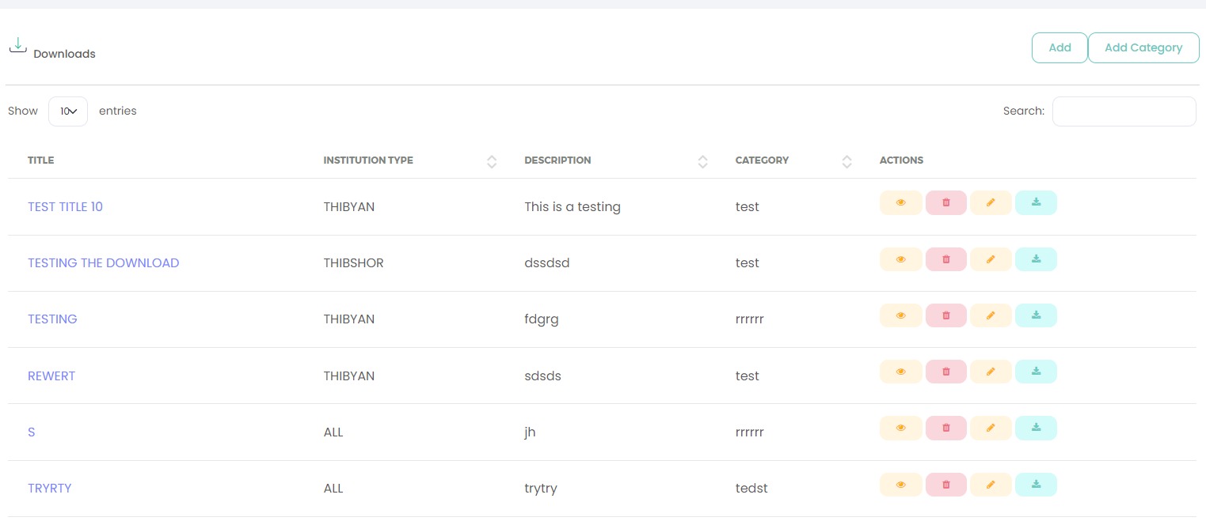1206x521 pixels.
Task: Delete the REWERT entry
Action: point(945,372)
